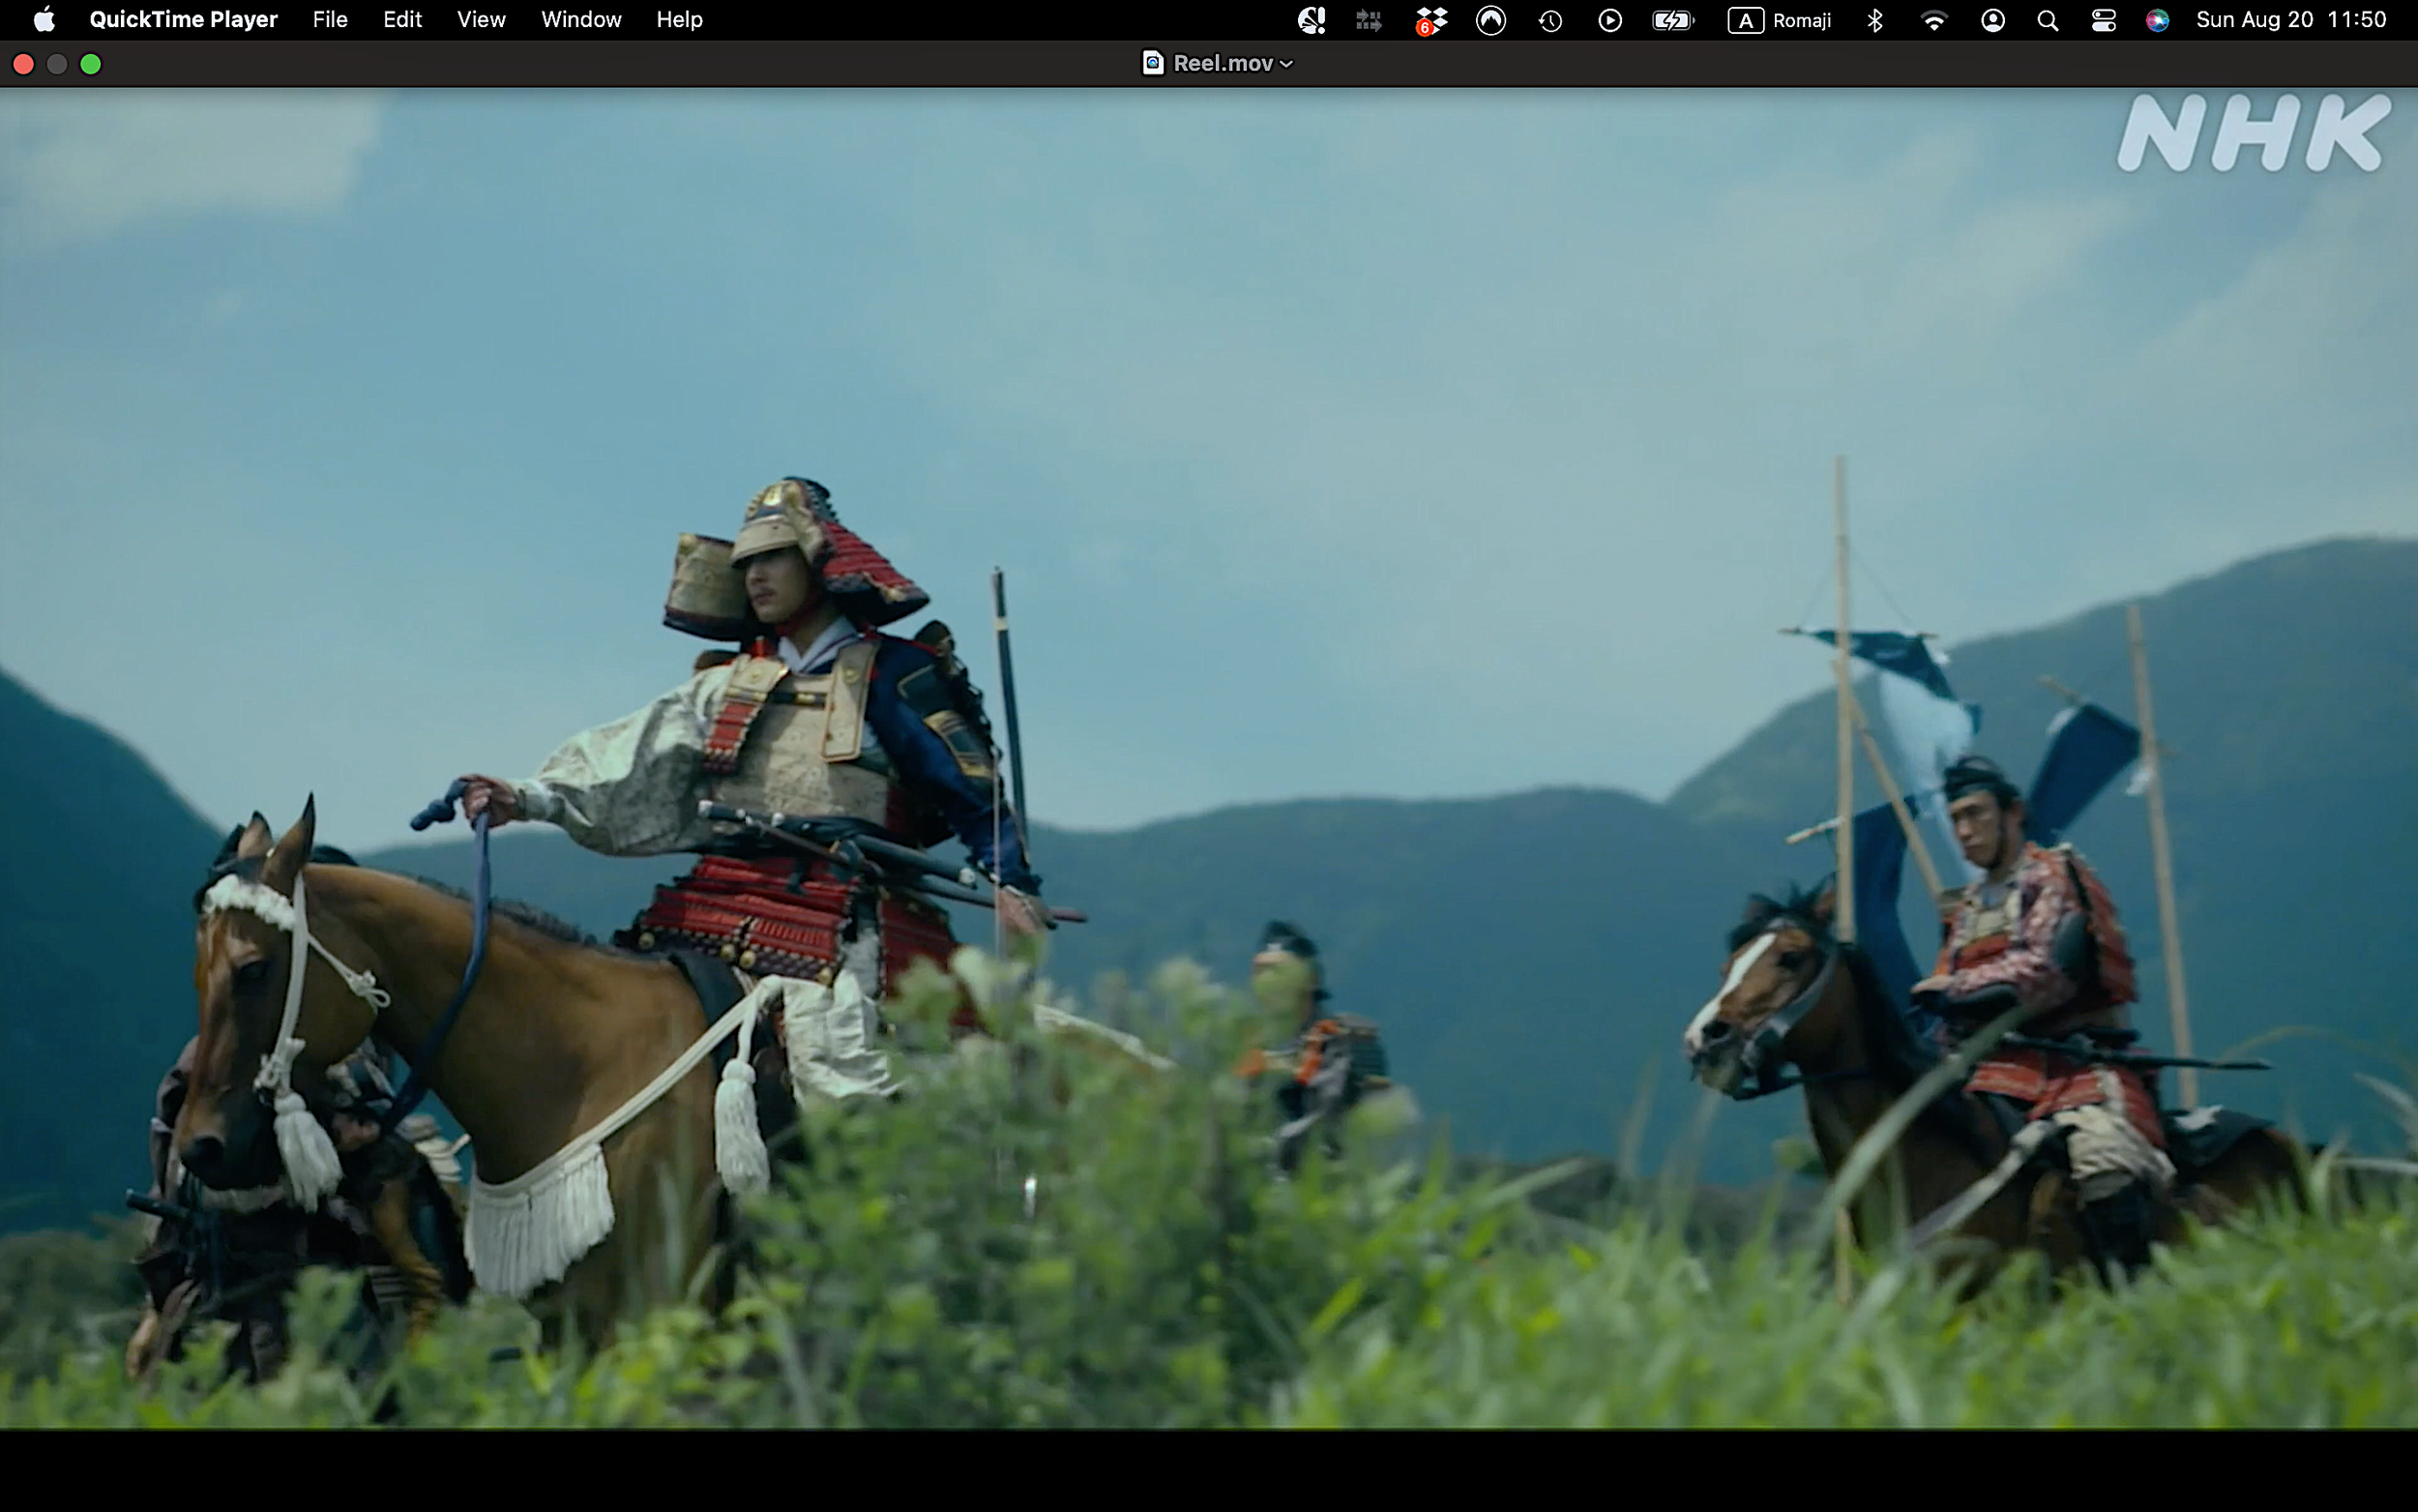Click the round arch-logo menu bar icon

(1490, 20)
